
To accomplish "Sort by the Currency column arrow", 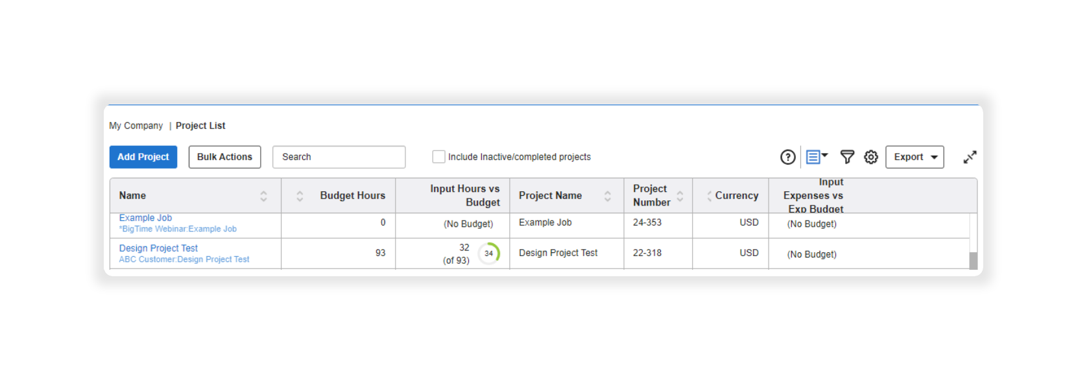I will click(709, 196).
